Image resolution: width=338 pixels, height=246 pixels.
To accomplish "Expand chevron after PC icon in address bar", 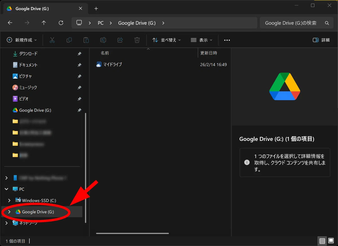I will (x=90, y=23).
